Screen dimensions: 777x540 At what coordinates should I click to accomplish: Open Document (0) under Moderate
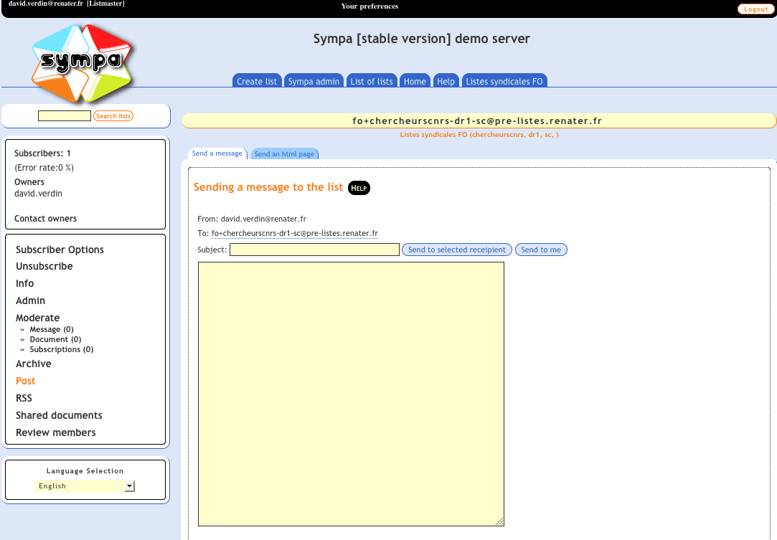click(x=55, y=339)
